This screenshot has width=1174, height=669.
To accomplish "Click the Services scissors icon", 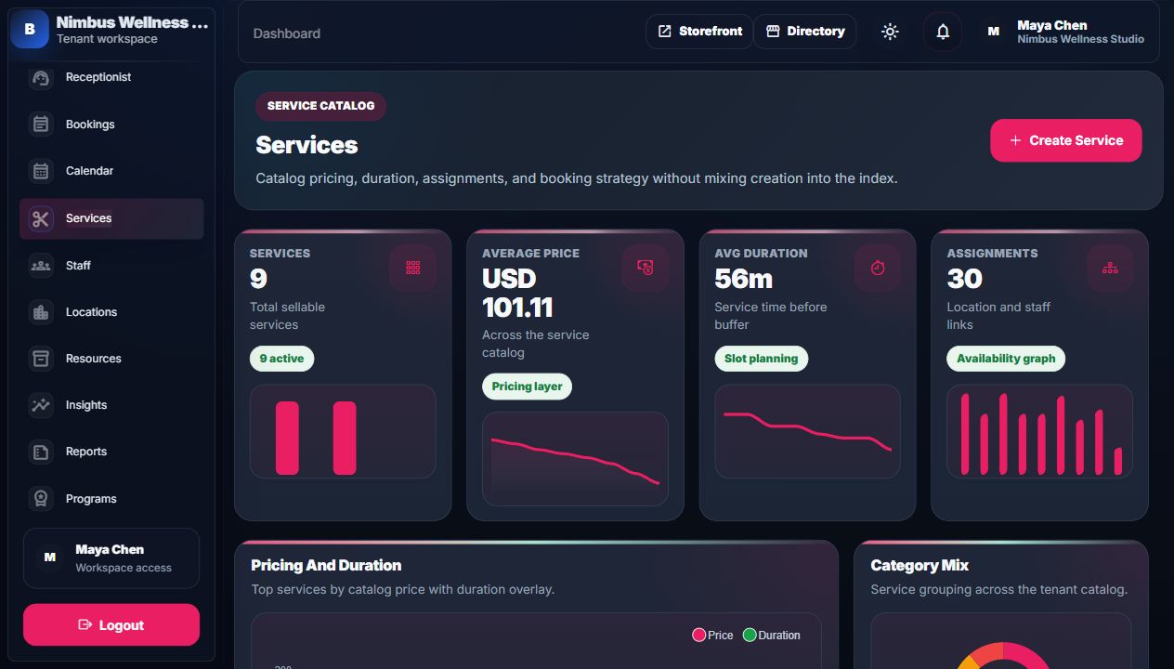I will 40,218.
